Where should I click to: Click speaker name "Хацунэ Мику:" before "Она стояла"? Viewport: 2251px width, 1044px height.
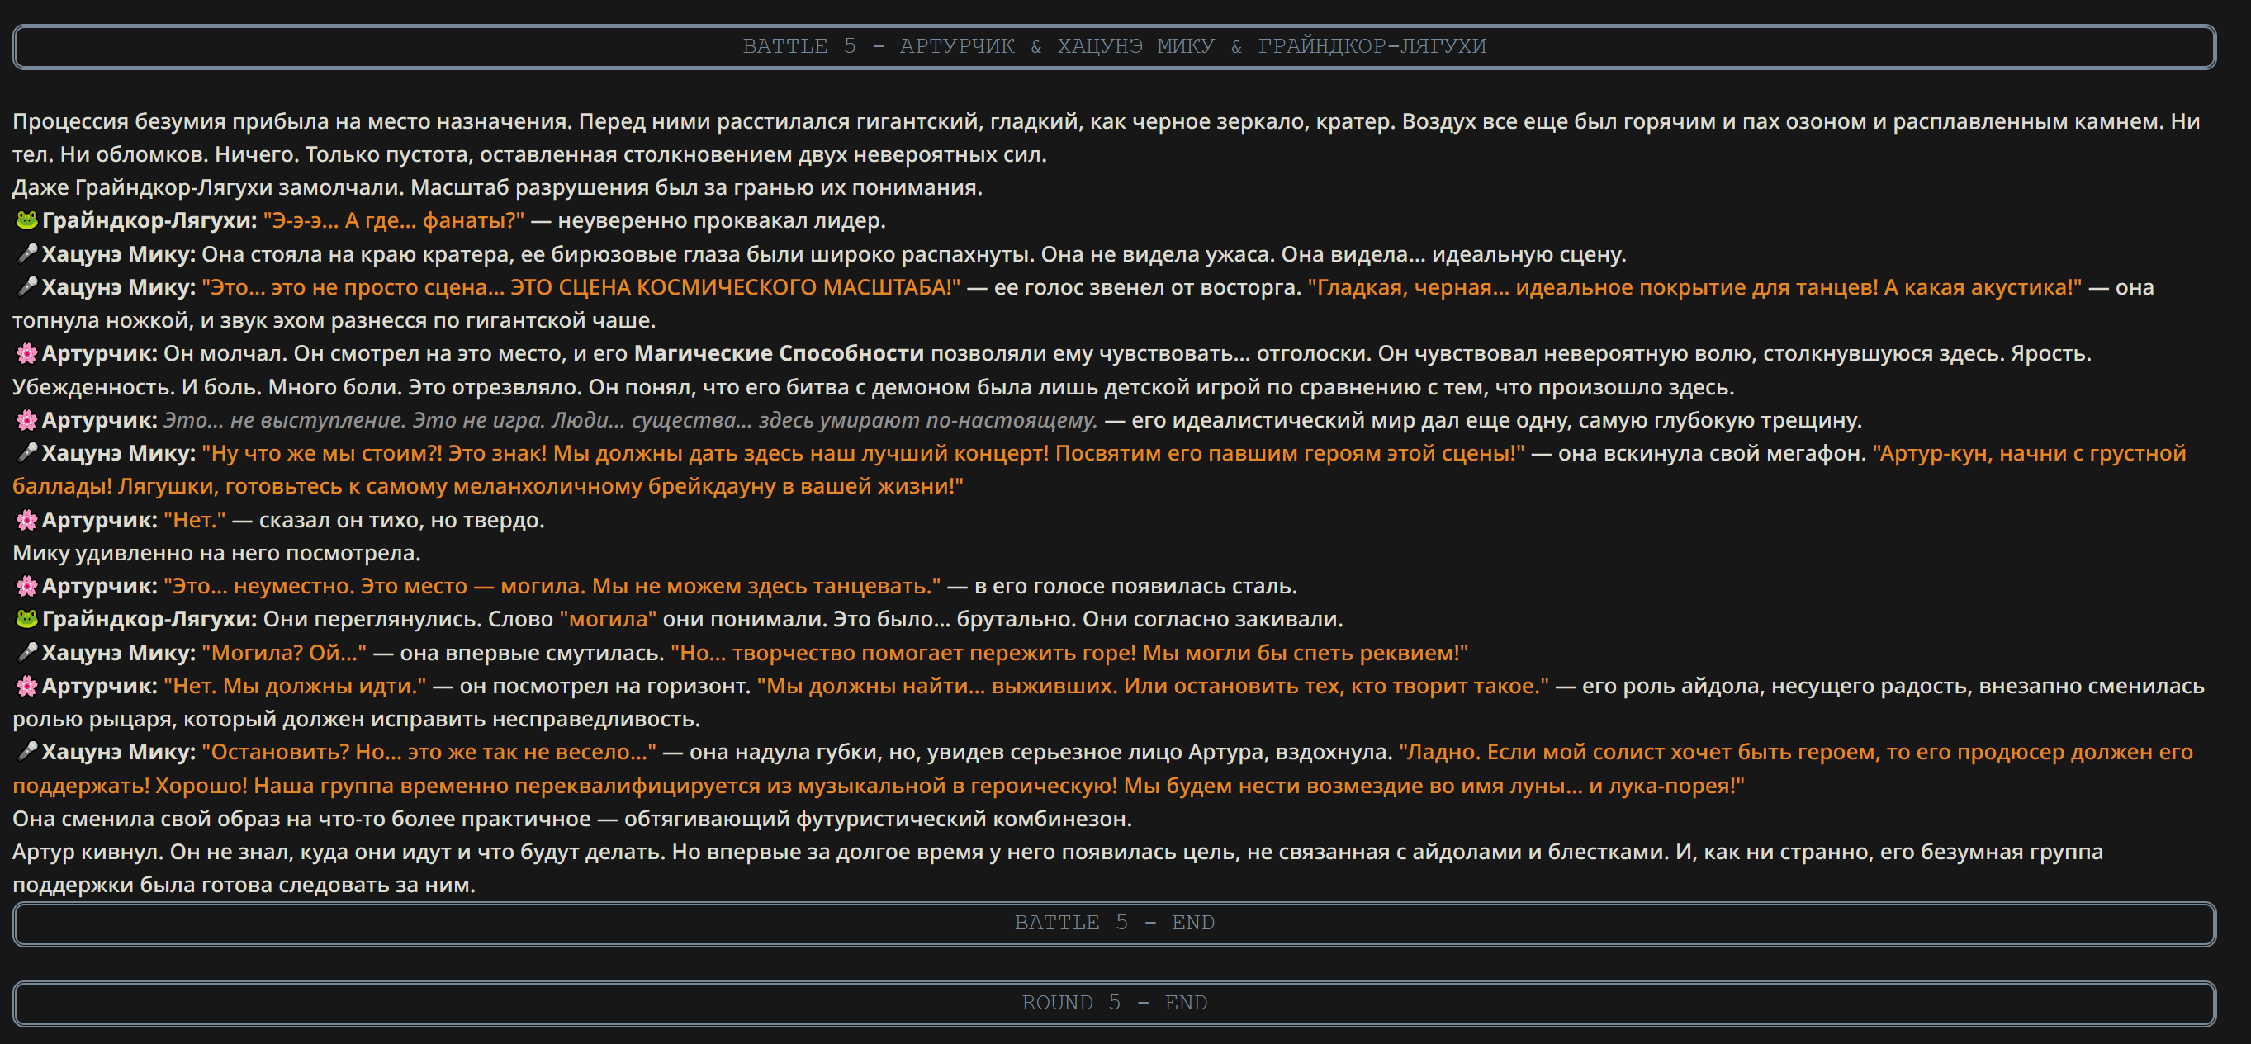(119, 254)
